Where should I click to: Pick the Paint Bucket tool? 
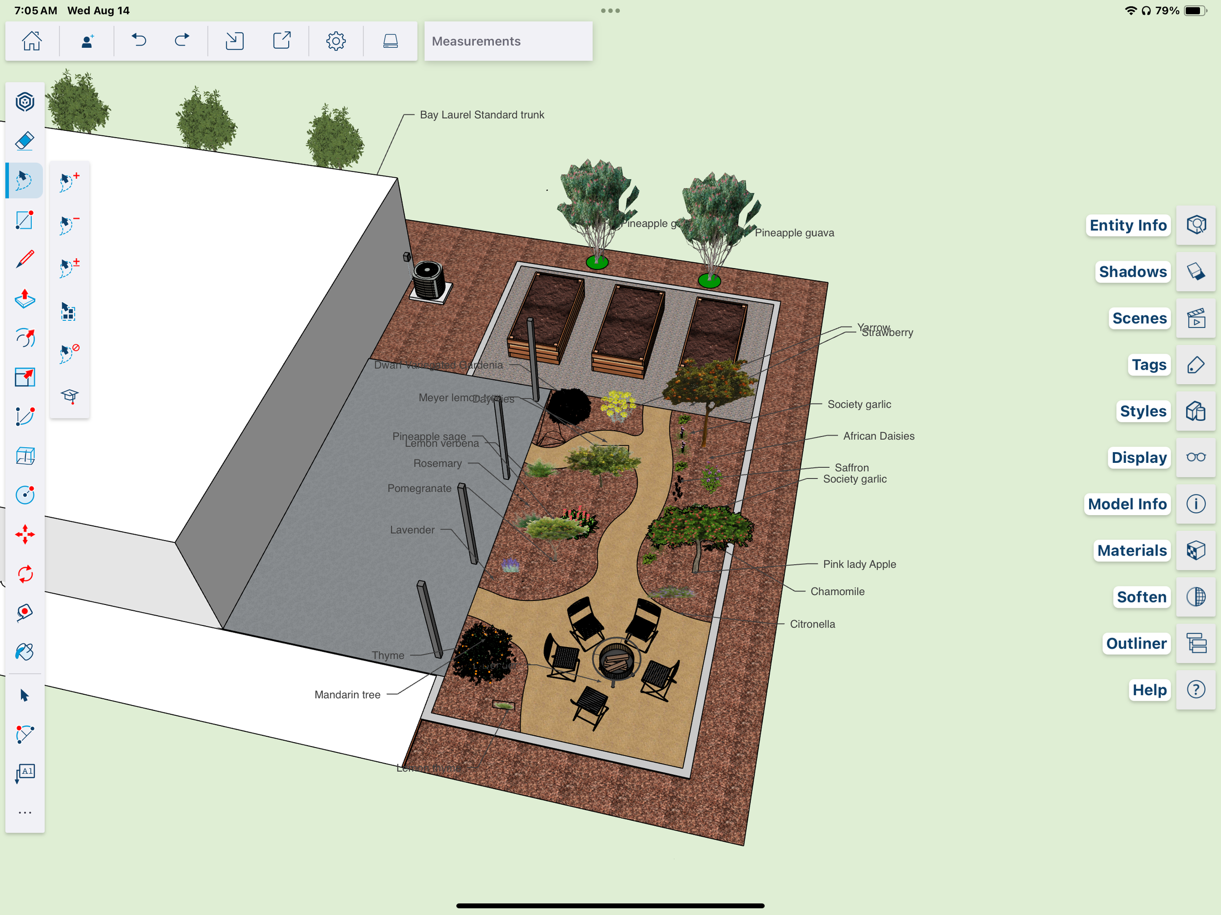coord(25,652)
